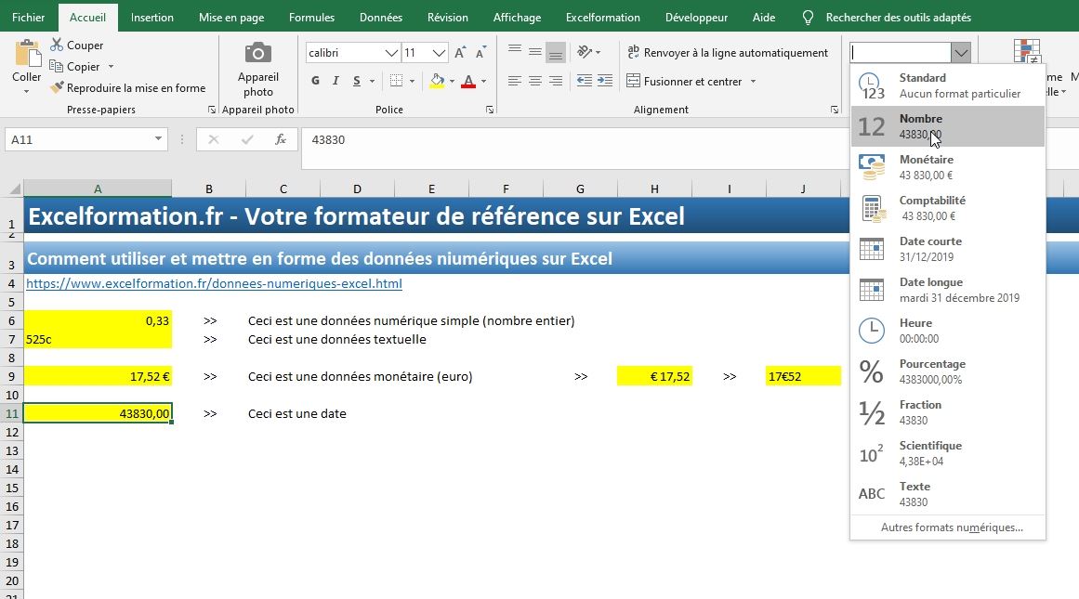
Task: Open the Insertion ribbon tab
Action: [151, 17]
